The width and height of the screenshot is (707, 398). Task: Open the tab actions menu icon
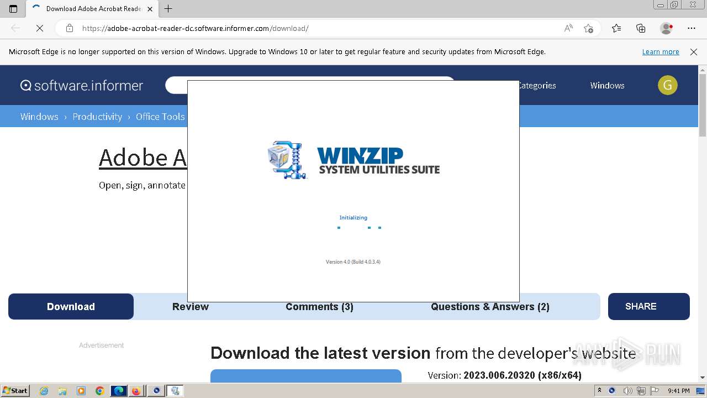click(13, 9)
